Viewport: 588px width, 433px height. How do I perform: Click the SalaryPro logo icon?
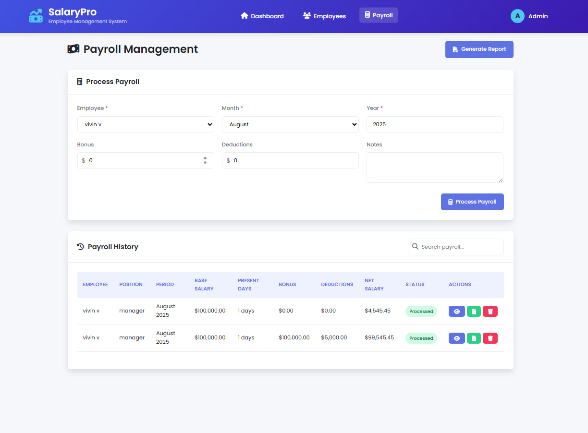coord(36,16)
